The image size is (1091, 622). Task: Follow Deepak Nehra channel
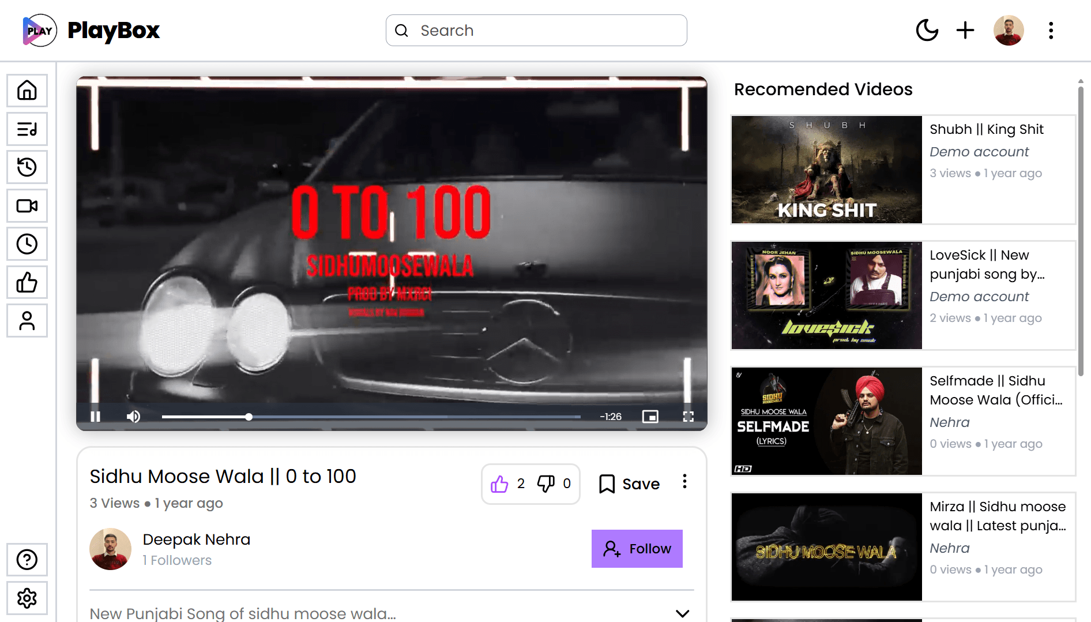tap(637, 549)
